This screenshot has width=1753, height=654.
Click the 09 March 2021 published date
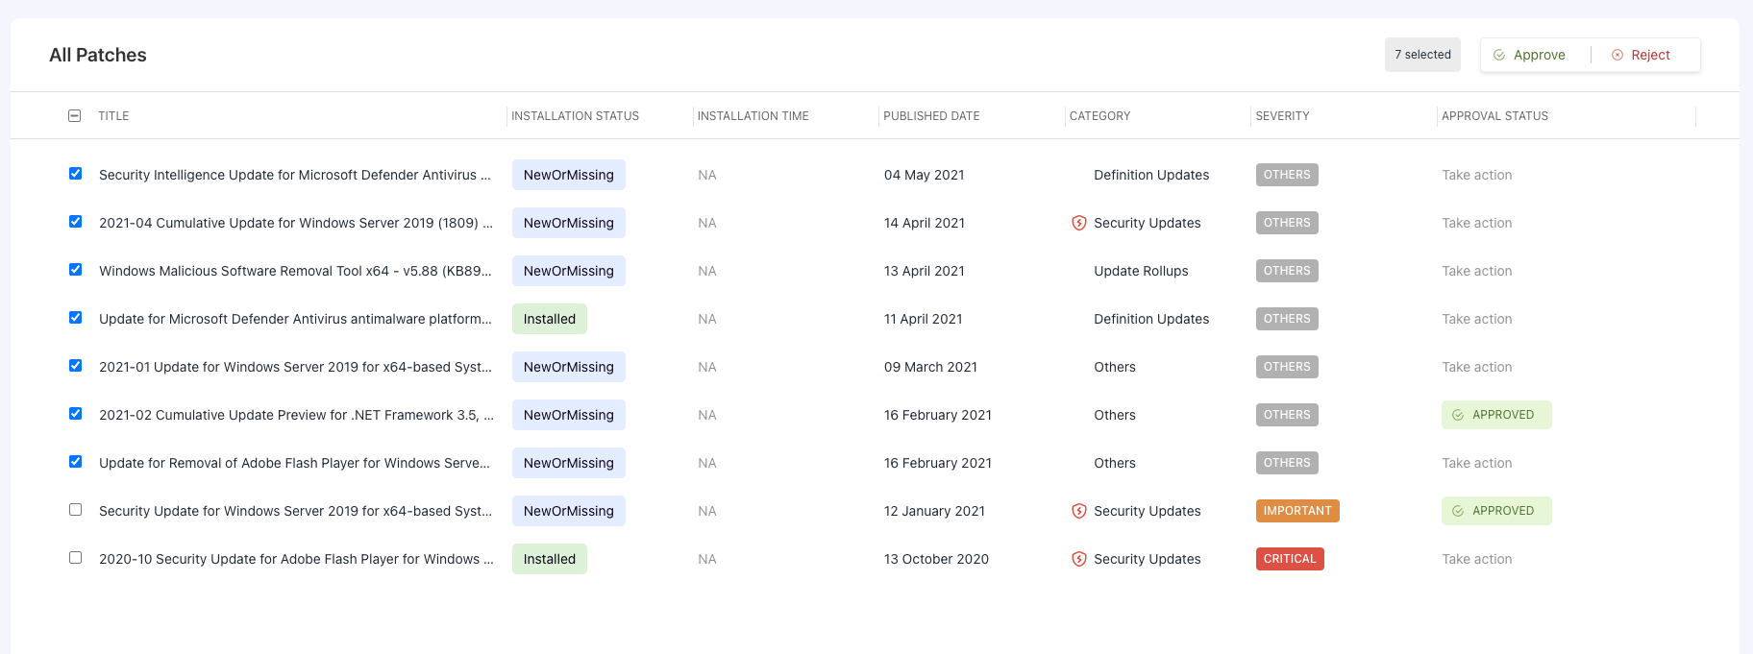(930, 367)
